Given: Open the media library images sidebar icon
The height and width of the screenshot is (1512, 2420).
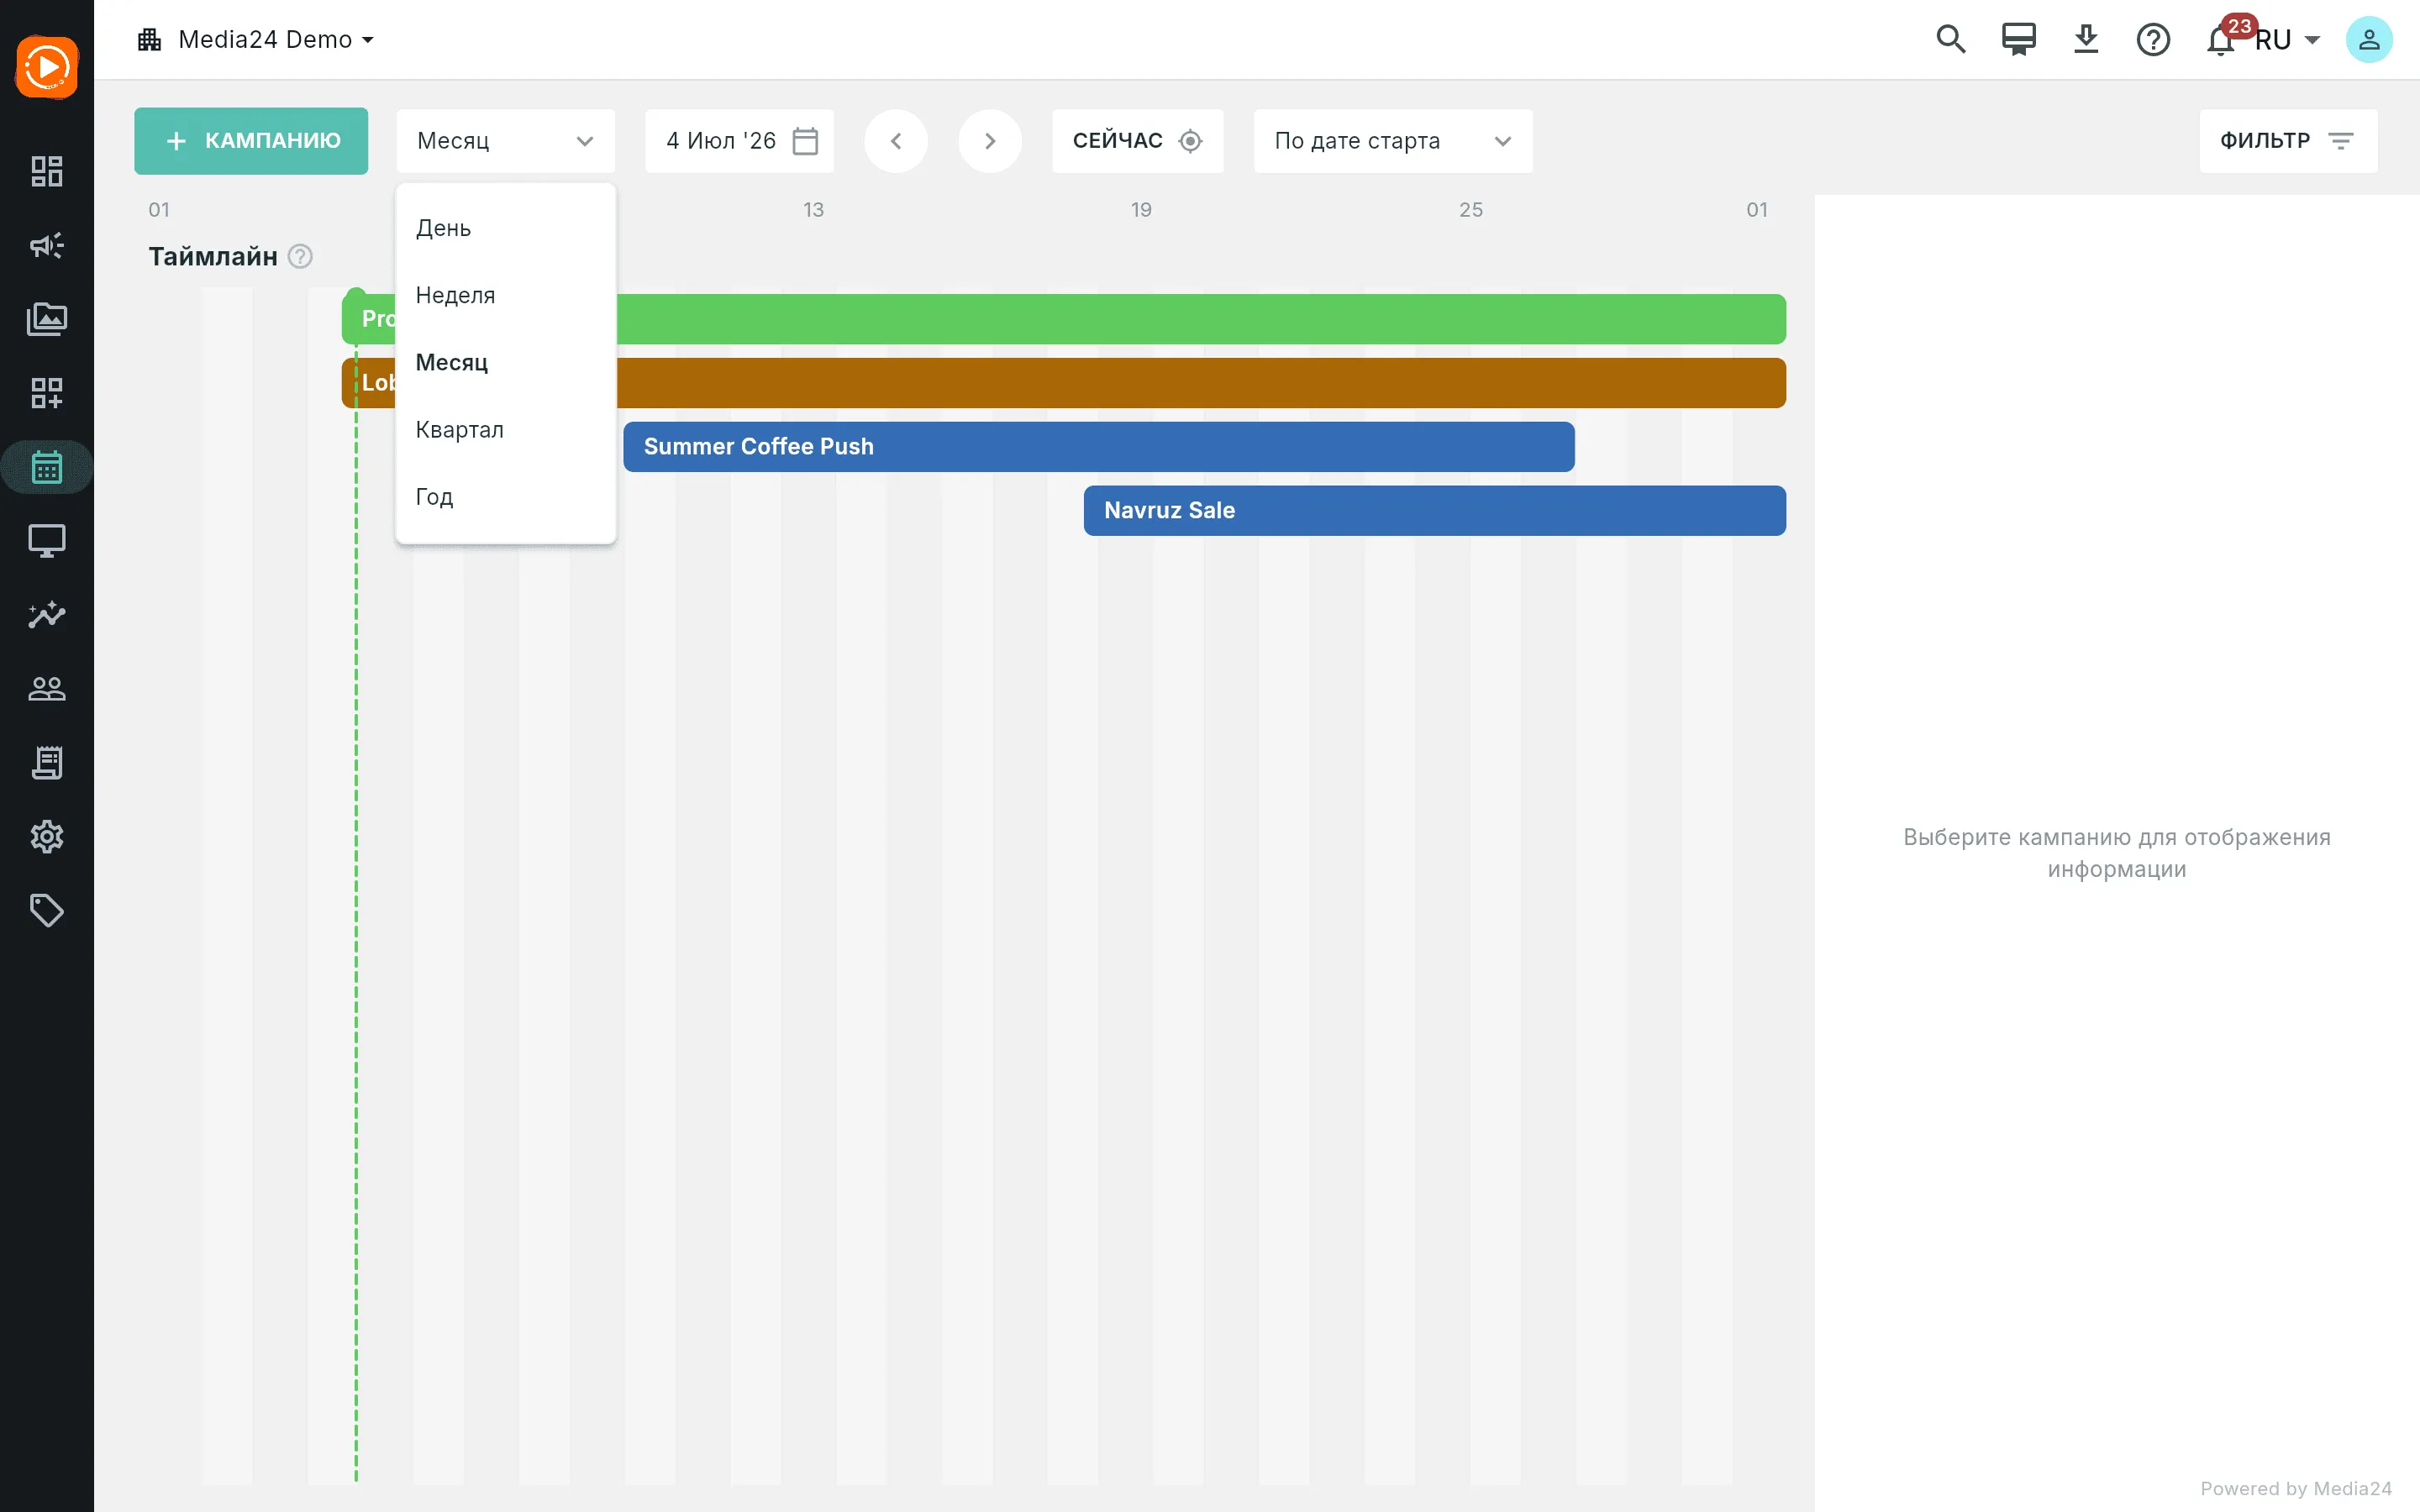Looking at the screenshot, I should click(47, 319).
